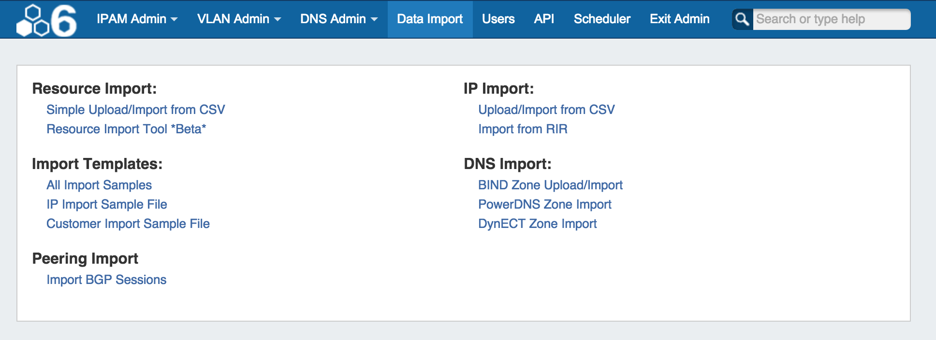Select Import from RIR link
936x340 pixels.
point(523,129)
